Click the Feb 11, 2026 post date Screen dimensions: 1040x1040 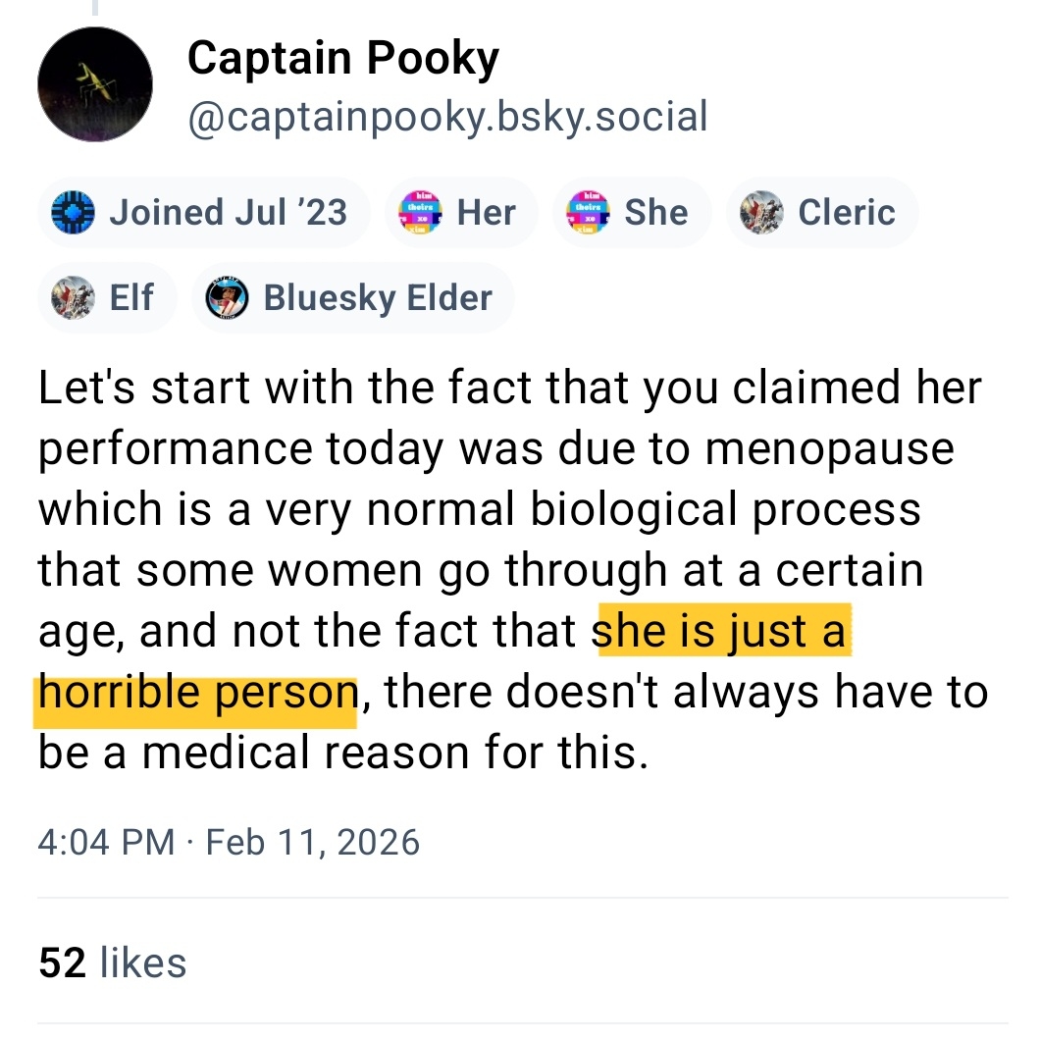click(312, 843)
